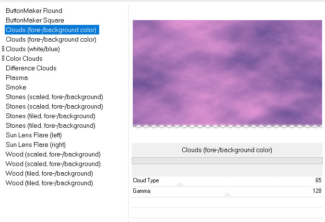This screenshot has width=325, height=222.
Task: Click the Cloud Type slider handle
Action: (x=181, y=184)
